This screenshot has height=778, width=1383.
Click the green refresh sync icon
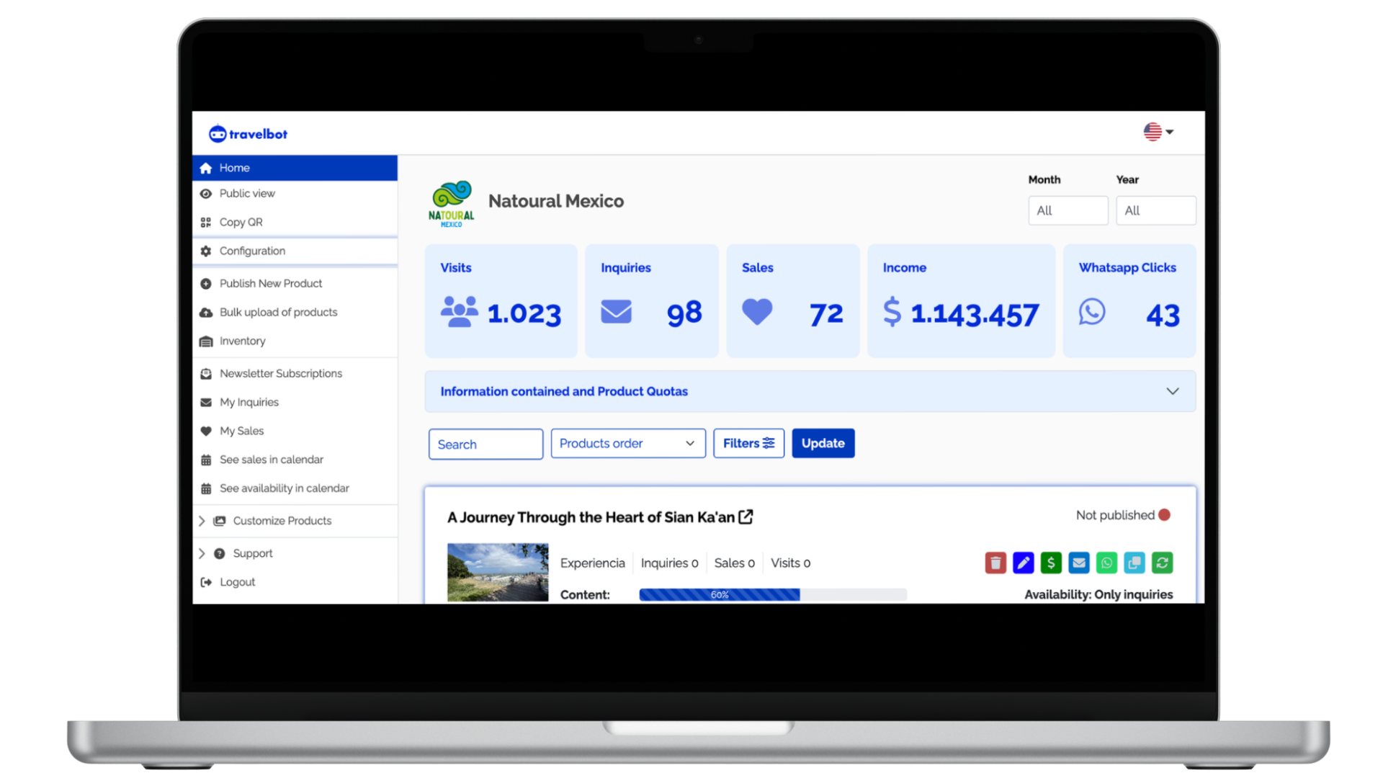[x=1162, y=563]
